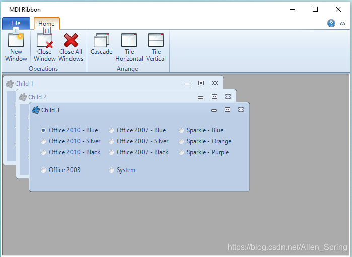Choose Sparkle - Purple theme
The height and width of the screenshot is (257, 352).
pyautogui.click(x=204, y=152)
